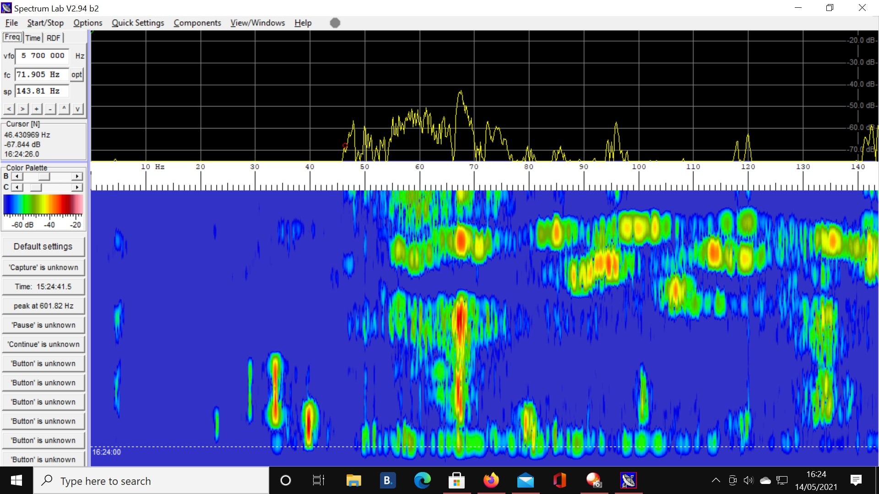Click the cursor readout '46.430969 Hz'
Screen dimensions: 879x494
(x=27, y=135)
